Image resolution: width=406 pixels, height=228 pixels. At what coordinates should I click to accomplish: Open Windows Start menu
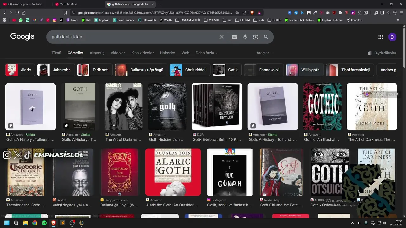coord(7,223)
